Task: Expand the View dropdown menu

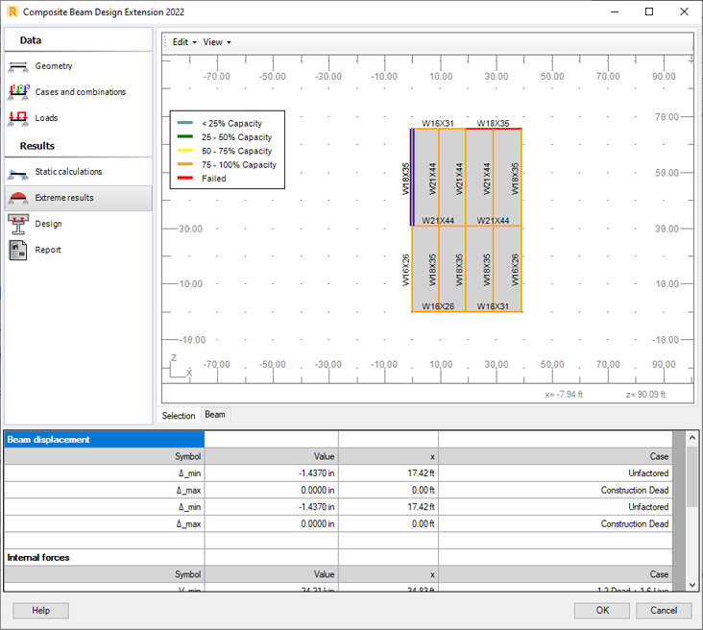Action: 216,42
